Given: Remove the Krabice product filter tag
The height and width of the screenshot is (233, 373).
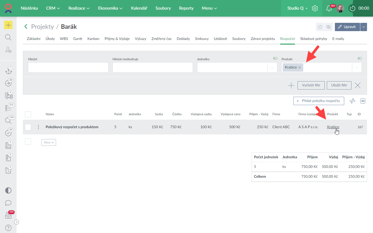Looking at the screenshot, I should (300, 67).
